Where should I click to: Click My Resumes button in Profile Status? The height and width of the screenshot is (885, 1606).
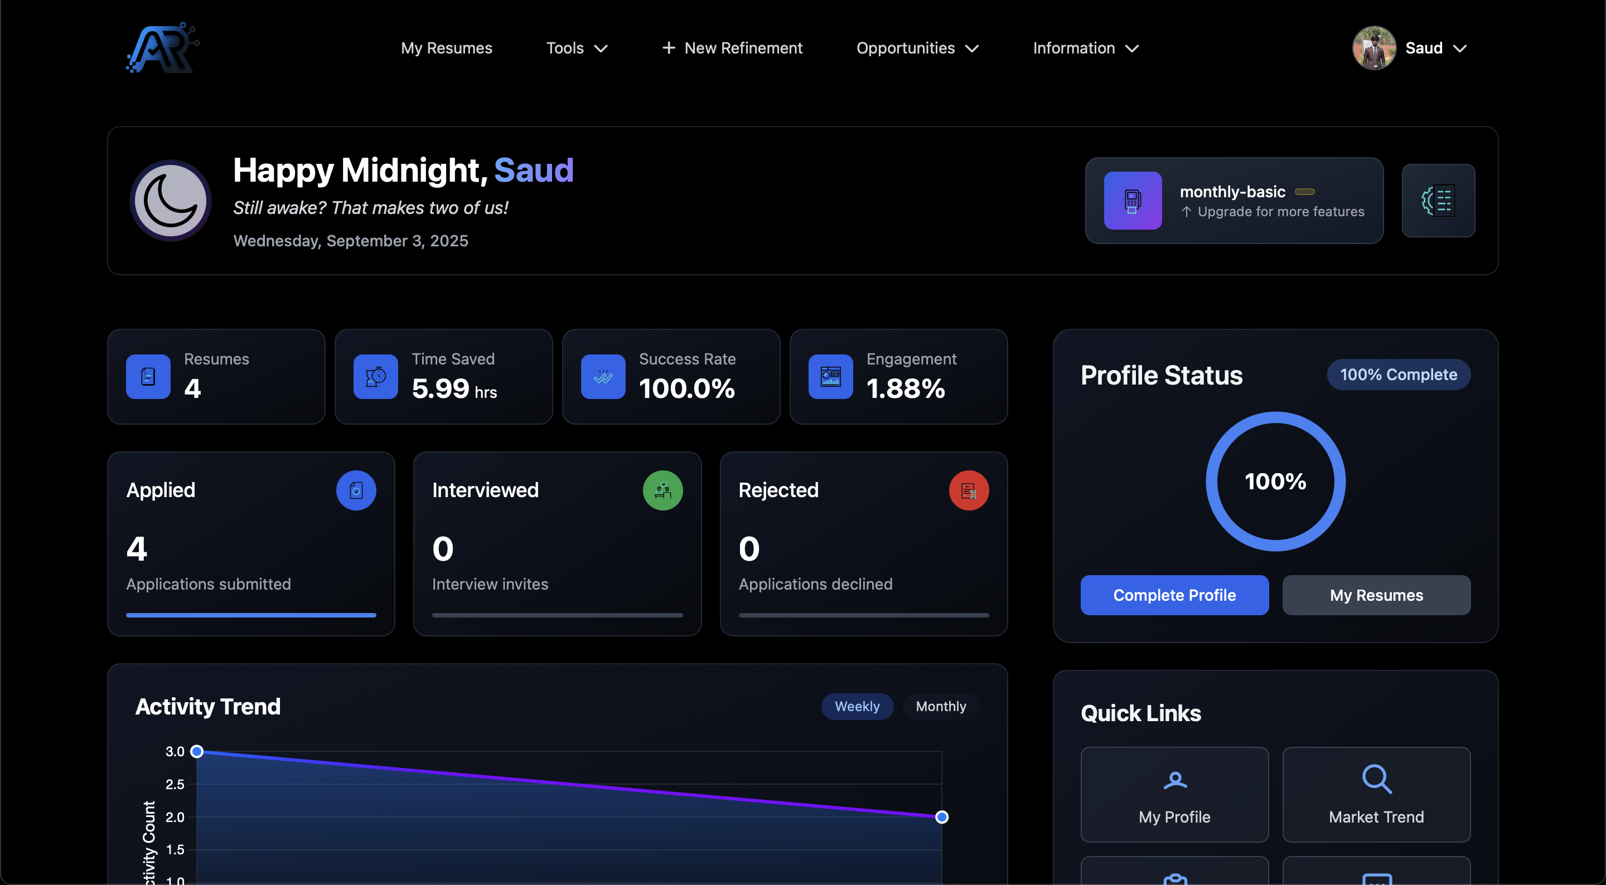(1376, 595)
